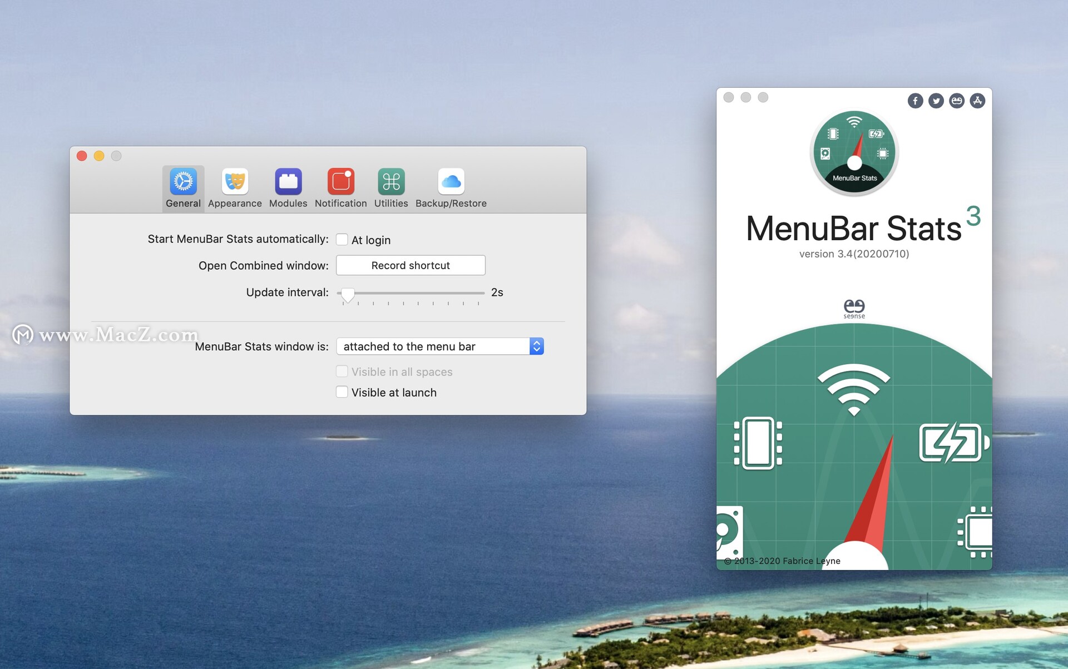
Task: Open the Appearance settings tab
Action: pos(234,188)
